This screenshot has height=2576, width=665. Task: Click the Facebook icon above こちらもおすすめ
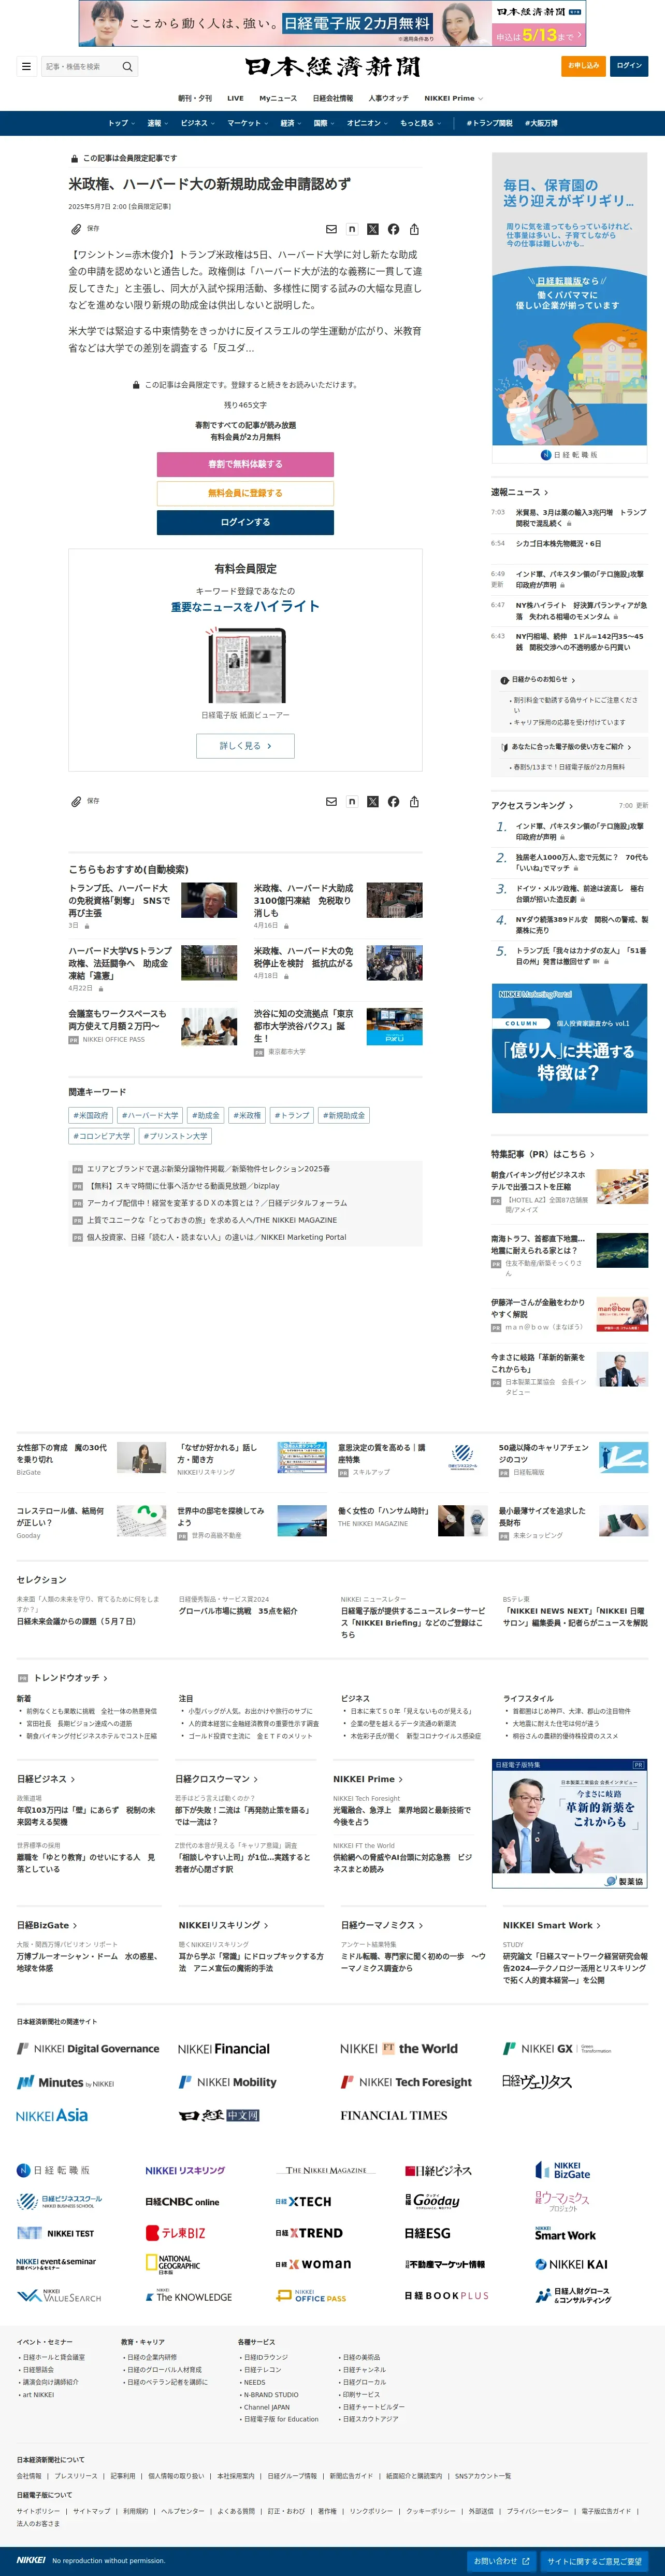(394, 801)
